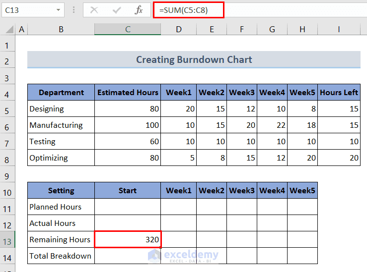Select column A header

click(21, 29)
